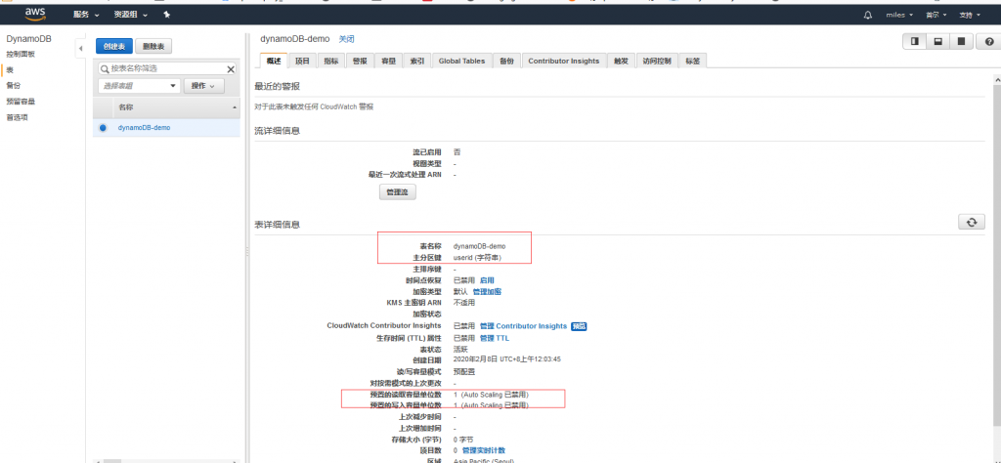Switch to the 标签 tags tab
This screenshot has height=463, width=1001.
pyautogui.click(x=693, y=61)
